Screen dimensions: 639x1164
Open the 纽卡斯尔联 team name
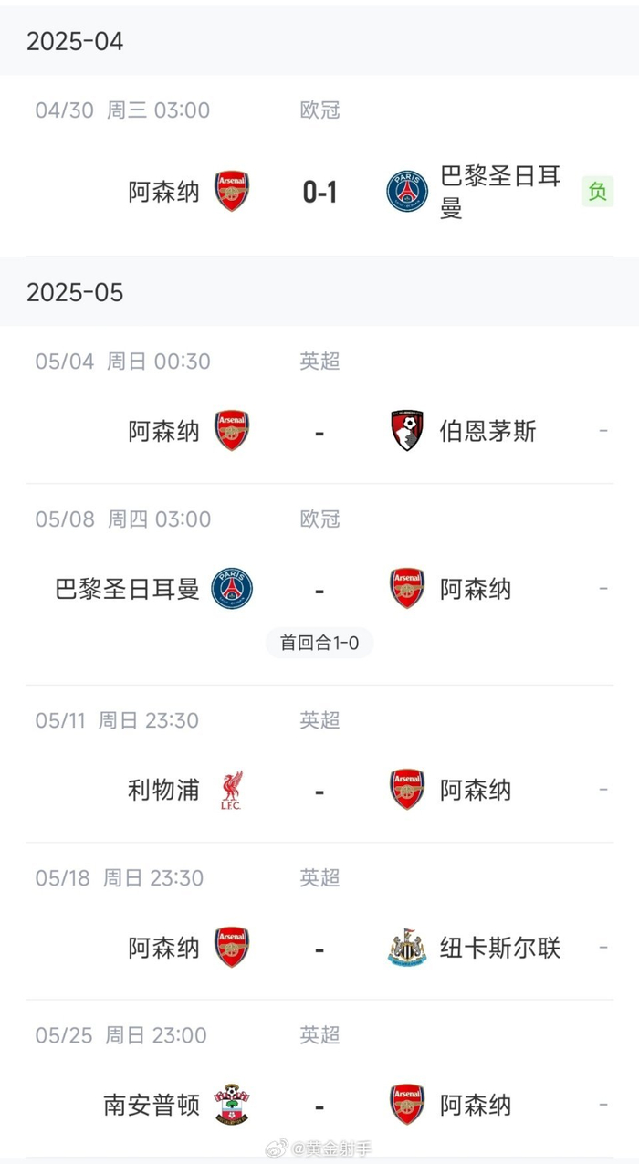(x=499, y=949)
